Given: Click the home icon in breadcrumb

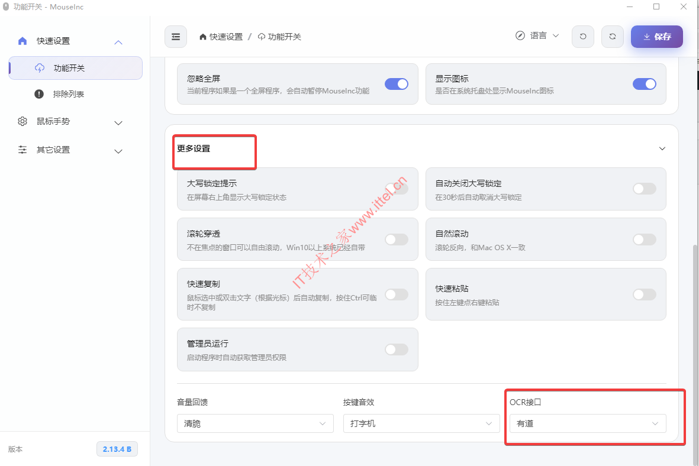Looking at the screenshot, I should point(203,37).
